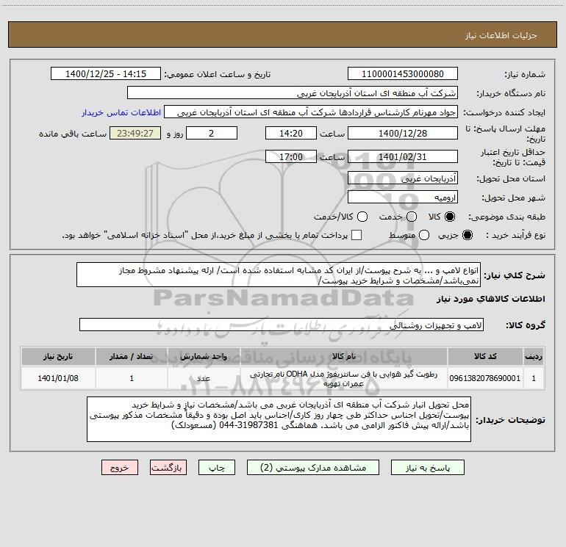Click the ایجاد کننده درخواست field
The width and height of the screenshot is (566, 547).
[x=311, y=112]
